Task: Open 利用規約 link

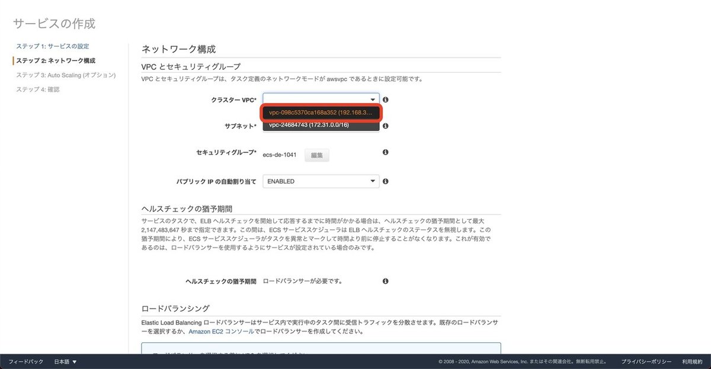Action: point(692,361)
